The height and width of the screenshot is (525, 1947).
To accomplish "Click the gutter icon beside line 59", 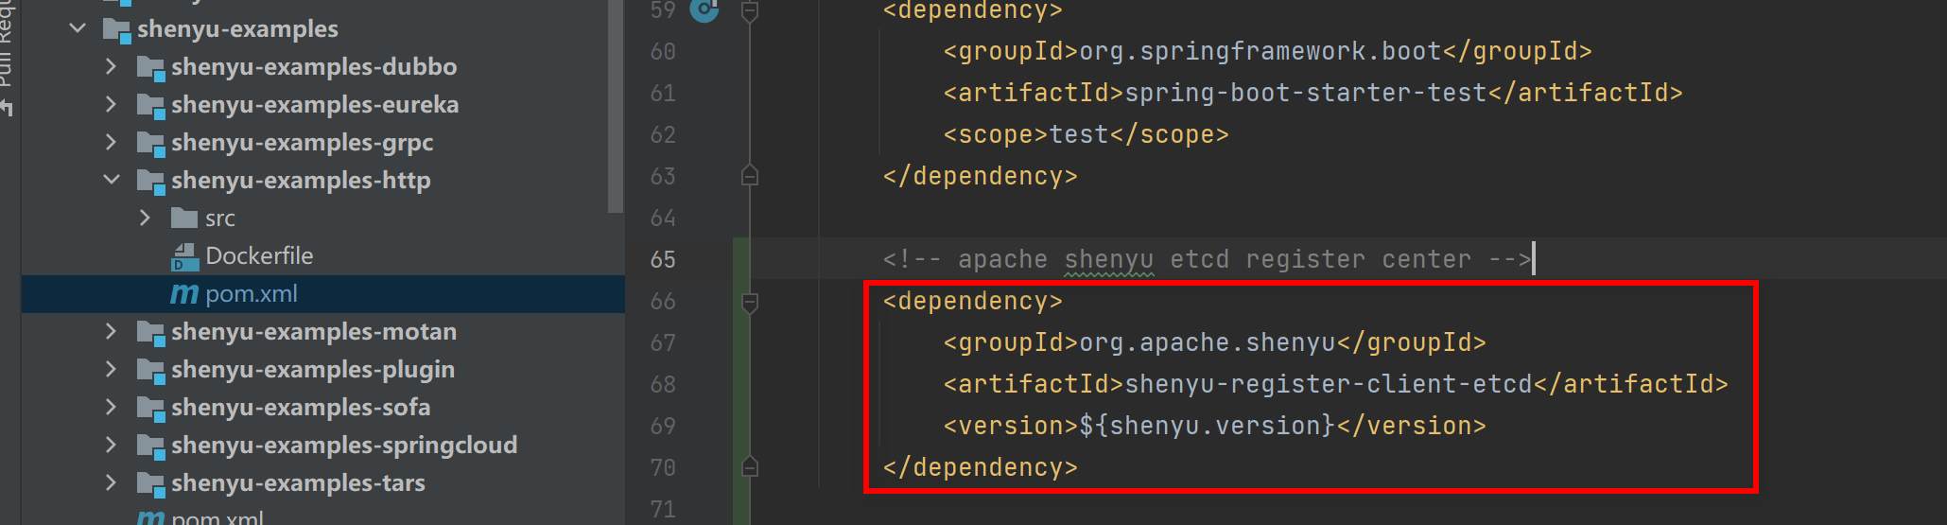I will point(704,10).
